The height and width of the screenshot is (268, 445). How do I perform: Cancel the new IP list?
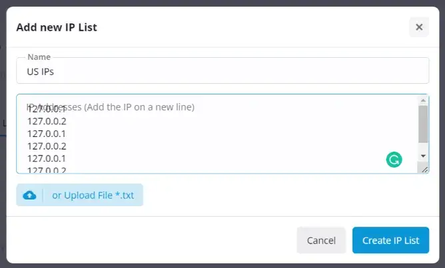[x=321, y=240]
